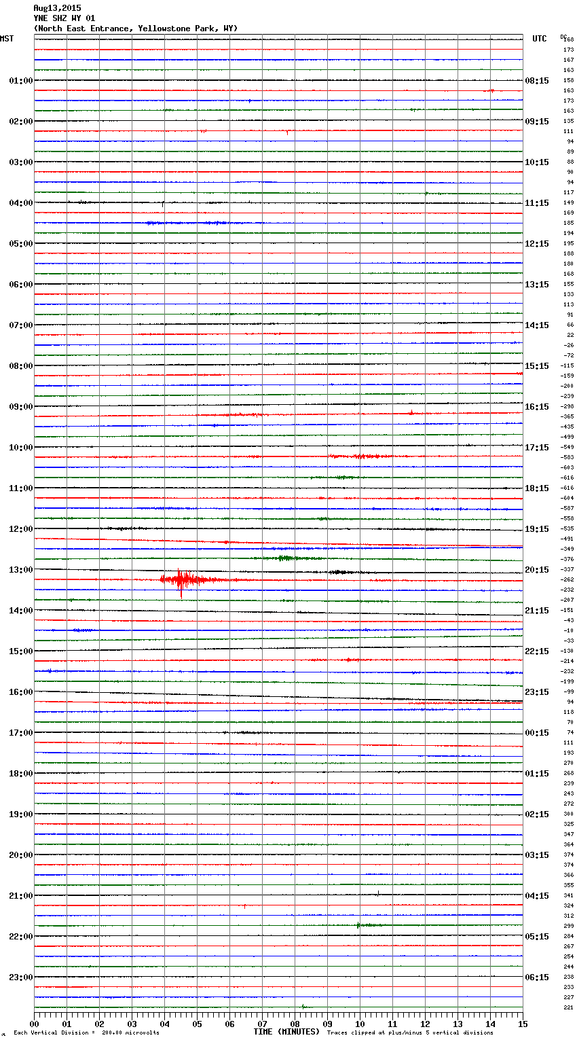Click the 01:15 UTC row label
This screenshot has height=1042, width=577.
click(x=537, y=774)
